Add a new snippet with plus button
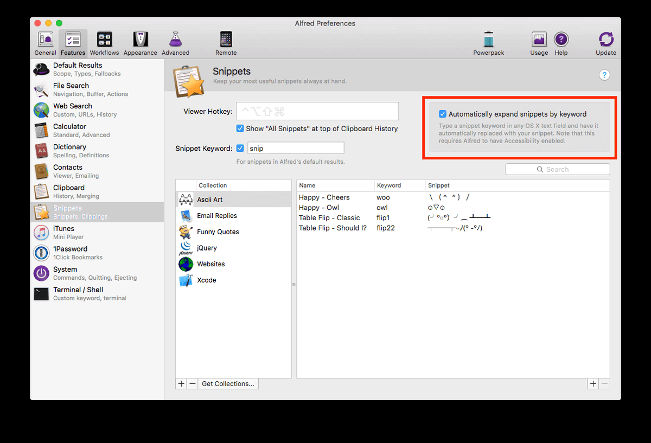The image size is (651, 443). [x=593, y=384]
